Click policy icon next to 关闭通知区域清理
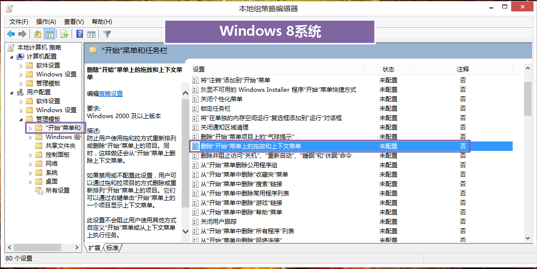The image size is (537, 269). [196, 128]
